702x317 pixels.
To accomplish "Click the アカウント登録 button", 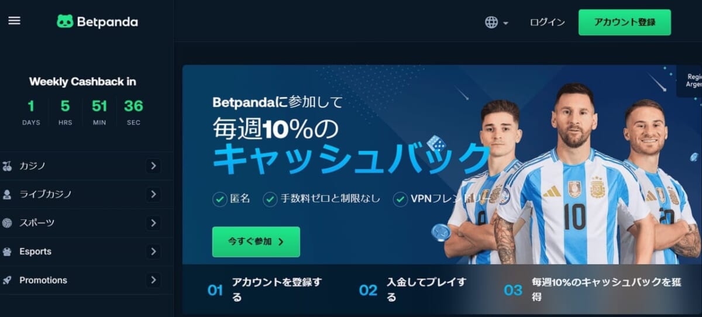I will point(625,22).
